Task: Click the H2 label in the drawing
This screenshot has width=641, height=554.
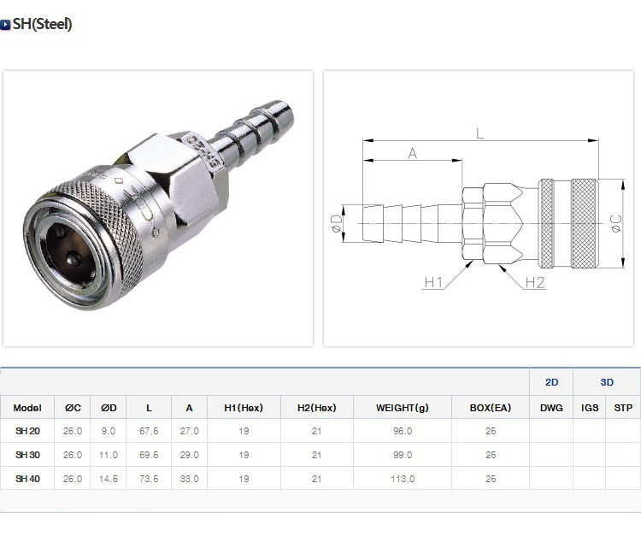Action: [x=535, y=282]
